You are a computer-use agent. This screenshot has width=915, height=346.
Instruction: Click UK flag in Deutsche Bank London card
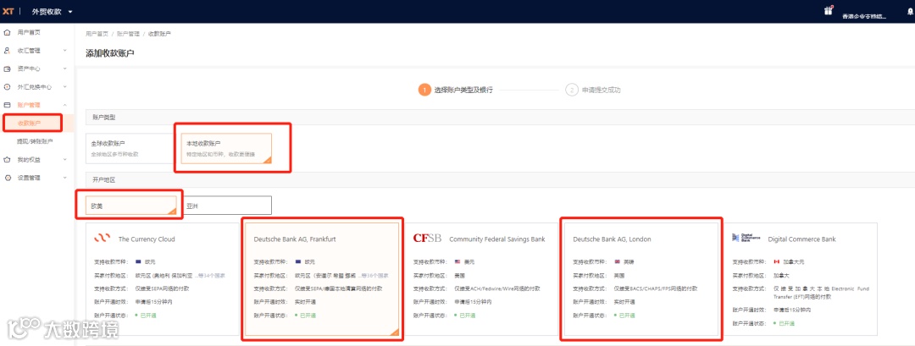618,261
